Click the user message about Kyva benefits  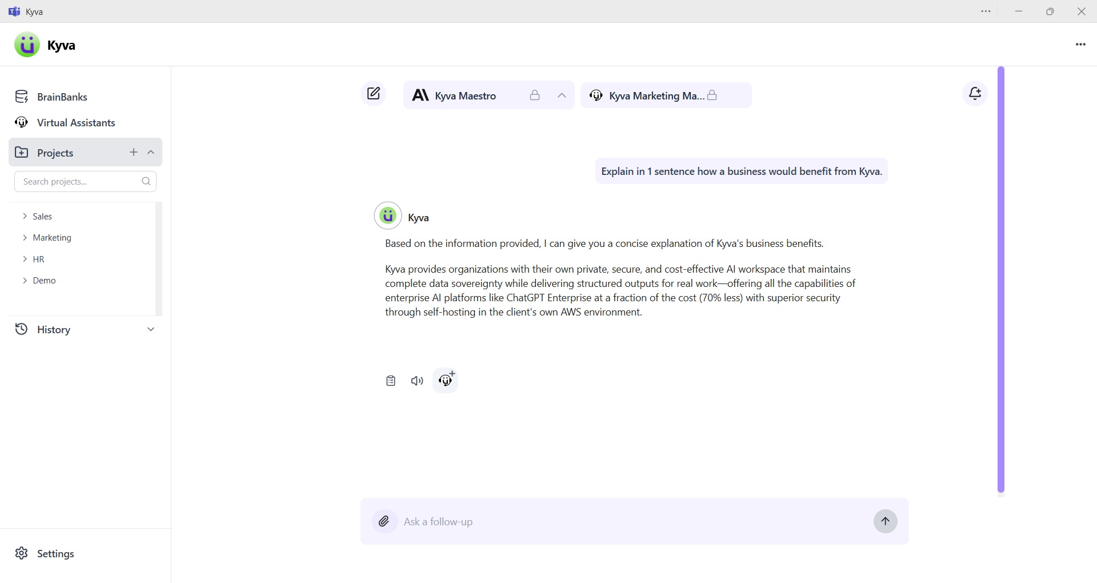click(742, 171)
